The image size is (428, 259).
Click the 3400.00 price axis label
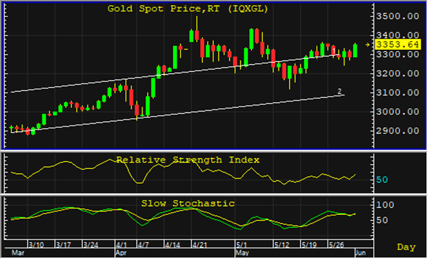(x=397, y=35)
